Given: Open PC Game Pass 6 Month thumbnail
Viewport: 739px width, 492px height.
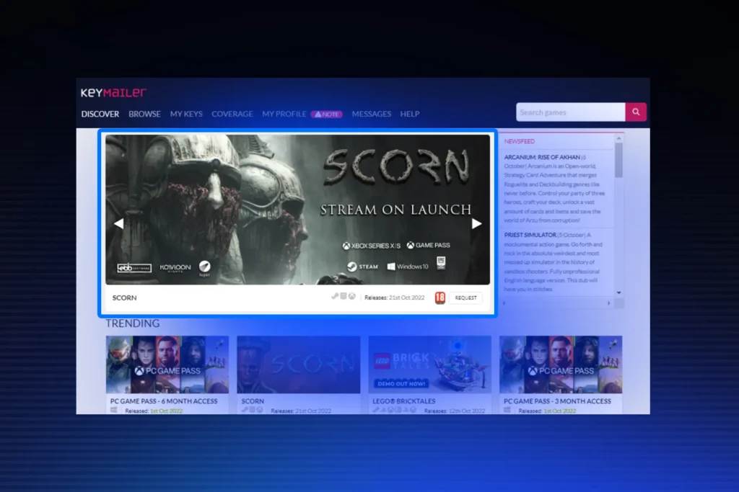Looking at the screenshot, I should 167,364.
